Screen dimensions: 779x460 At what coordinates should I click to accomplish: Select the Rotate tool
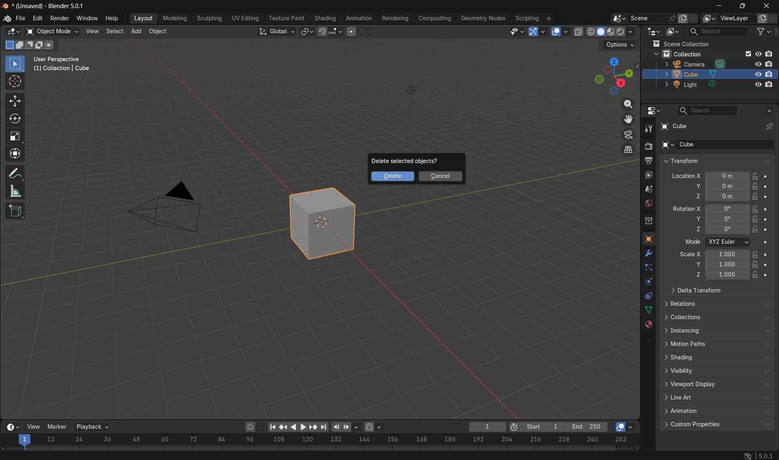point(15,119)
